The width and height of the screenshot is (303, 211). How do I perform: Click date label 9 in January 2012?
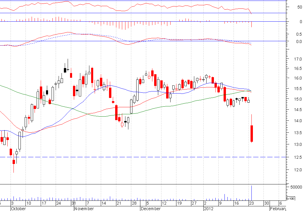pos(220,203)
